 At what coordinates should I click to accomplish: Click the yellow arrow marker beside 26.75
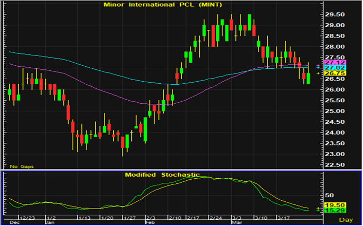318,73
